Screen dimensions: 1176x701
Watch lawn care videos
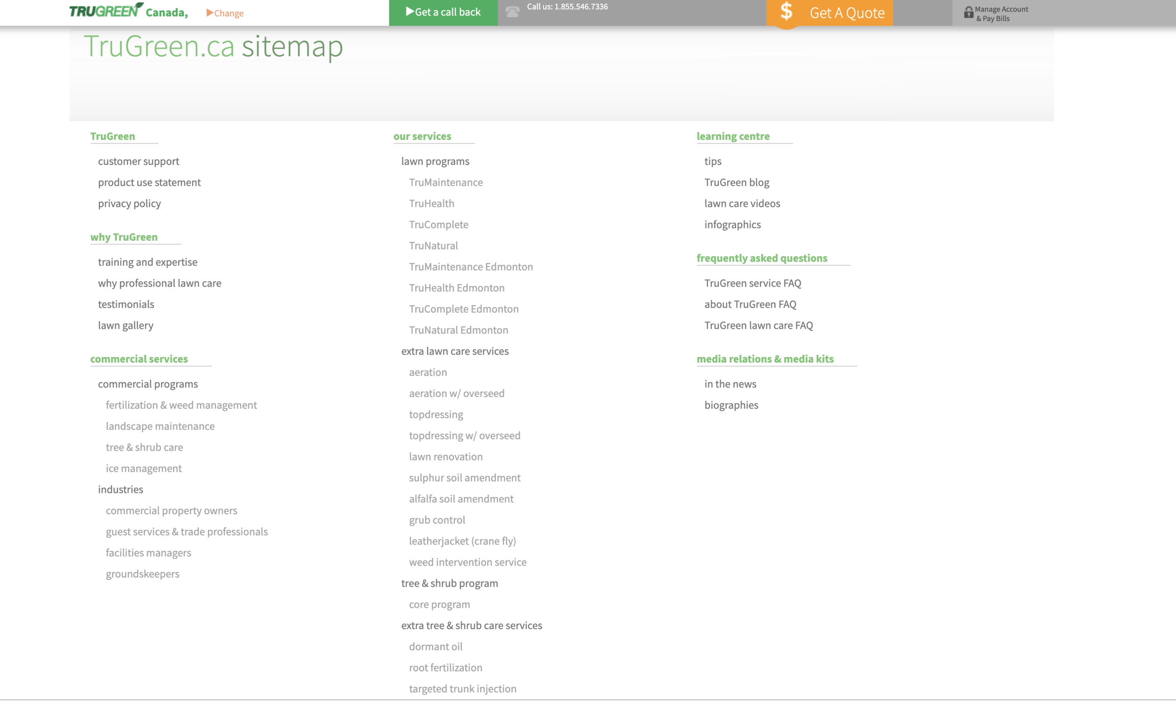pyautogui.click(x=742, y=204)
